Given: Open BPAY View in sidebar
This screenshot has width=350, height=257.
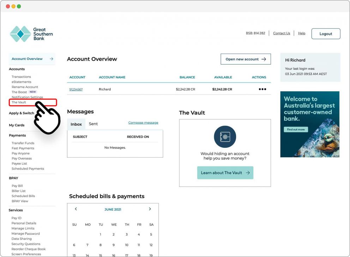Looking at the screenshot, I should point(20,201).
